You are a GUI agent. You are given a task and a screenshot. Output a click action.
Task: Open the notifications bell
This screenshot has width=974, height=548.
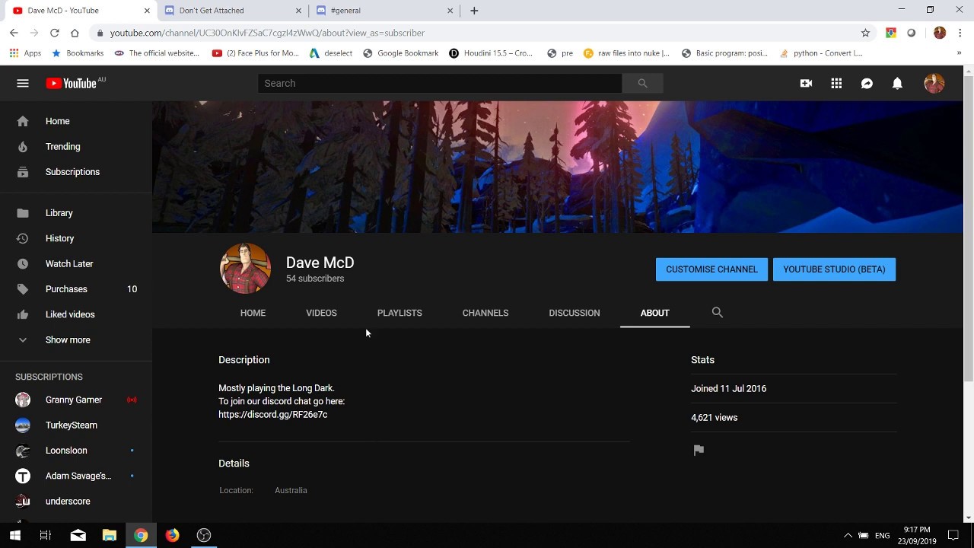[x=897, y=84]
